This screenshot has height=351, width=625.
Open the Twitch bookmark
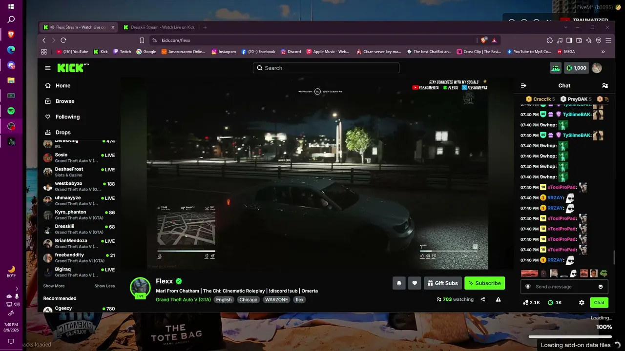(x=122, y=52)
